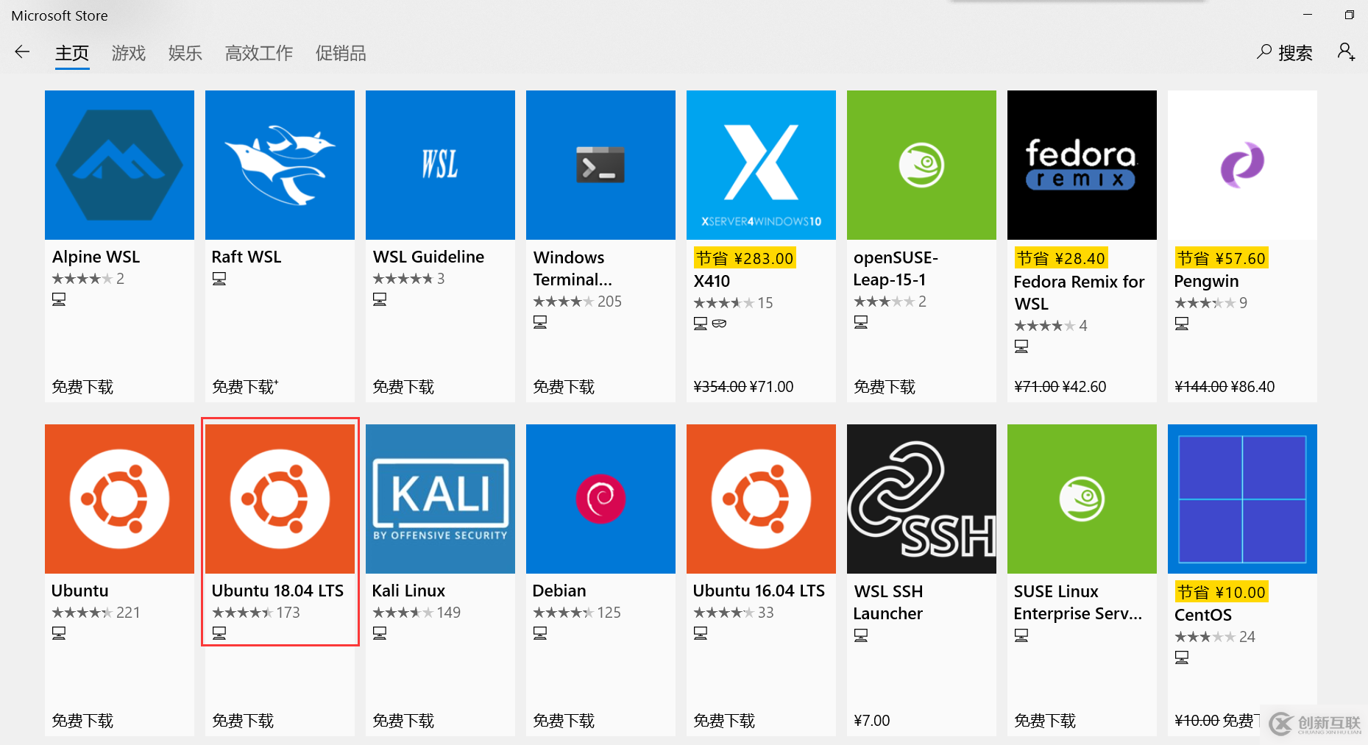Click the Kali Linux rating of 149
This screenshot has width=1368, height=745.
click(x=417, y=613)
